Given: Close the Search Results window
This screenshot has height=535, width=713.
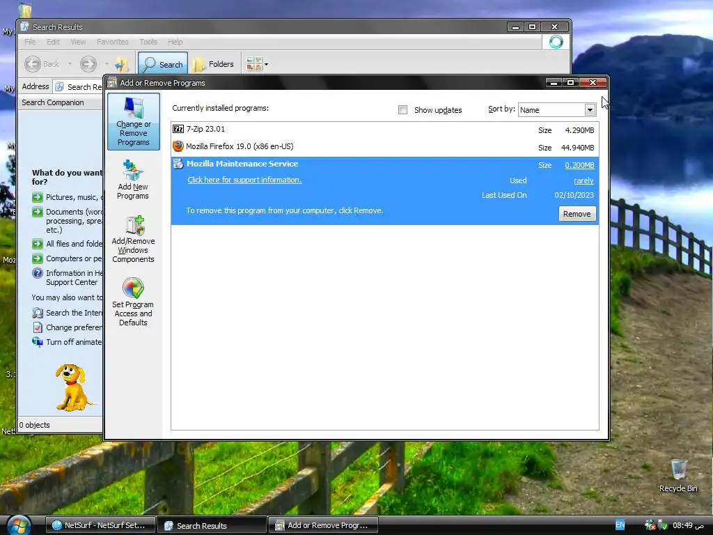Looking at the screenshot, I should [554, 27].
